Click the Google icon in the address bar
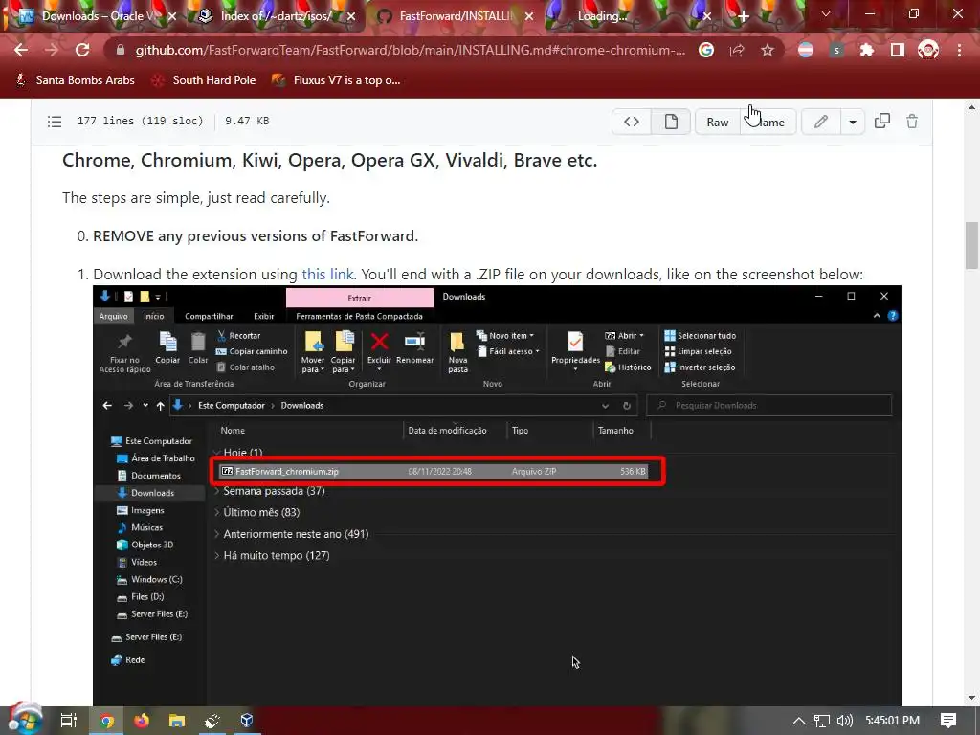980x735 pixels. (x=706, y=50)
